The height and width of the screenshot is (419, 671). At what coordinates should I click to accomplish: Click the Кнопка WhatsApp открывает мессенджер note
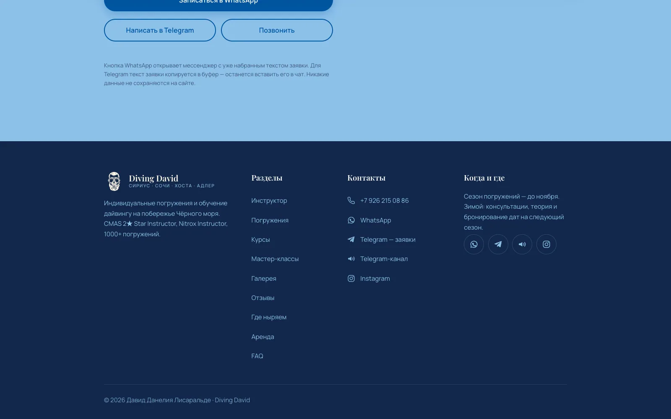[x=216, y=74]
